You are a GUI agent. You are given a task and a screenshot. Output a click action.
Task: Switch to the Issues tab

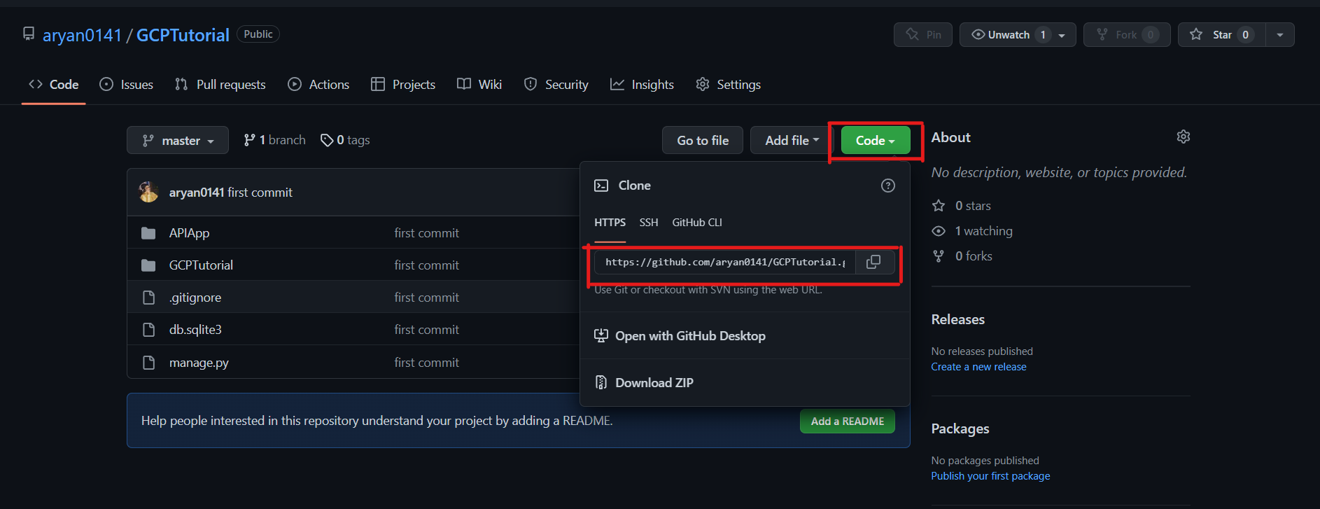point(127,84)
